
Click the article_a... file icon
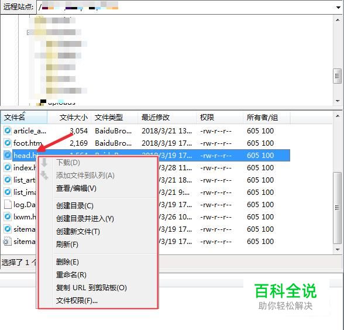coord(8,131)
